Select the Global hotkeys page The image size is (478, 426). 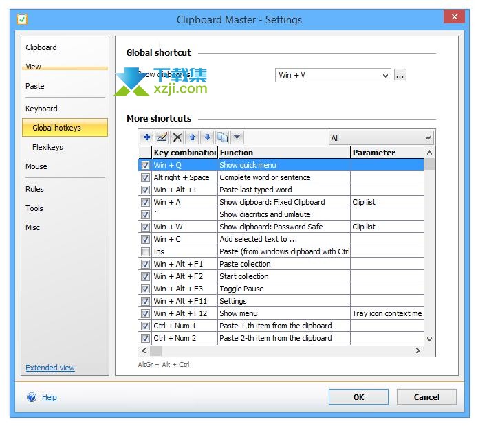pos(65,128)
